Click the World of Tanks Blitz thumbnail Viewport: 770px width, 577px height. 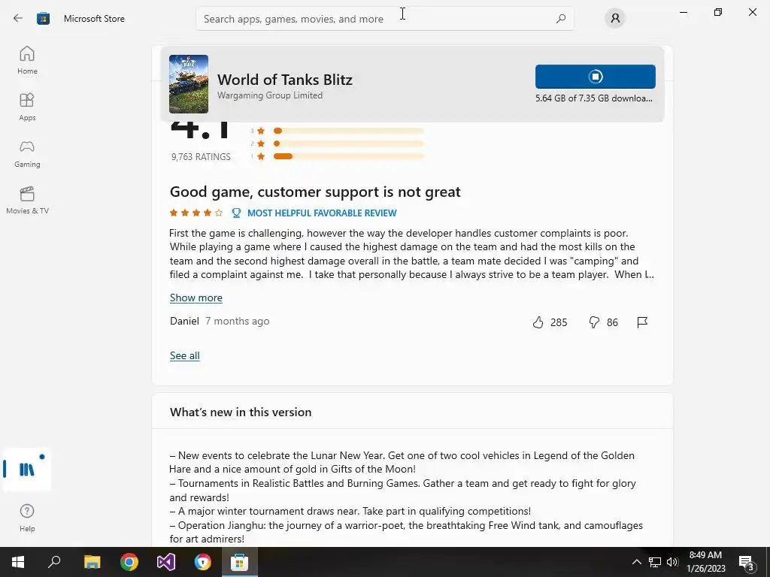189,84
